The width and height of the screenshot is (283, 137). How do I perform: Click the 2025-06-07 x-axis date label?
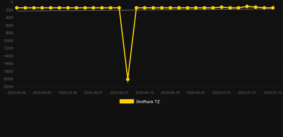[x=119, y=93]
